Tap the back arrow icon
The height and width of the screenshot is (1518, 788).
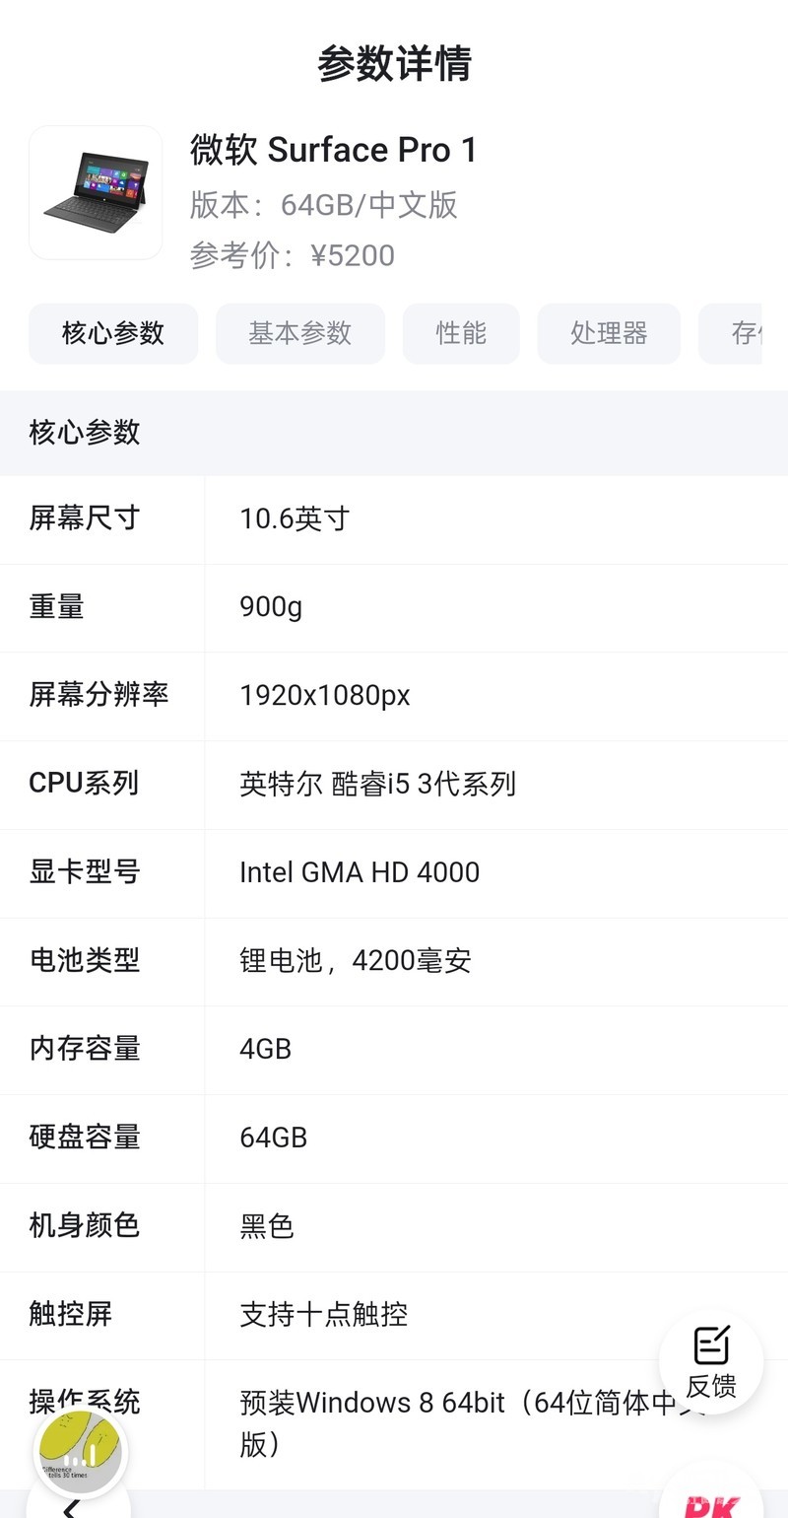[71, 1506]
